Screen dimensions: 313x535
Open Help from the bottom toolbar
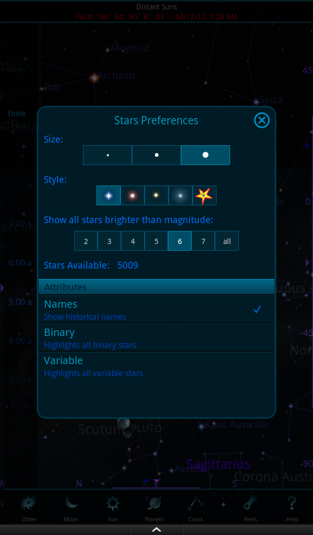pos(292,507)
